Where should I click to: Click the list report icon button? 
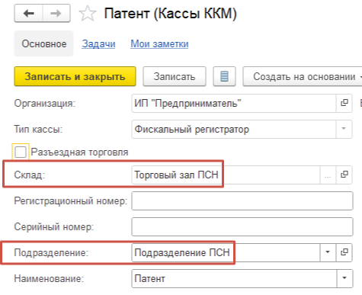(x=224, y=76)
